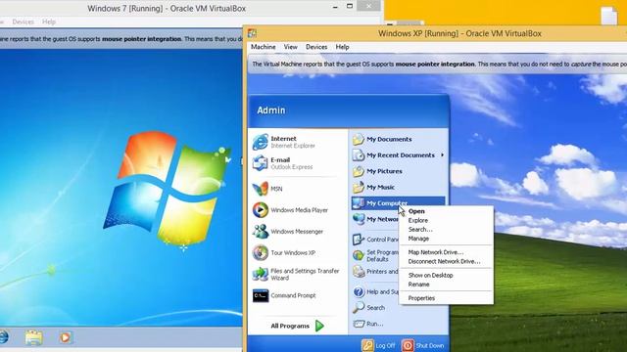Click the All Programs label
This screenshot has height=352, width=627.
290,326
